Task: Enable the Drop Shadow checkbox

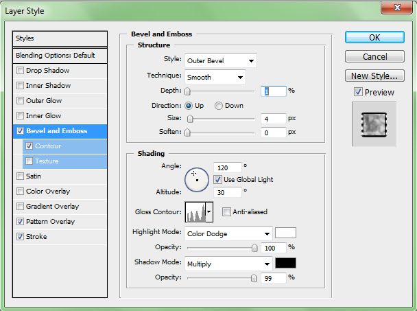Action: (x=20, y=71)
